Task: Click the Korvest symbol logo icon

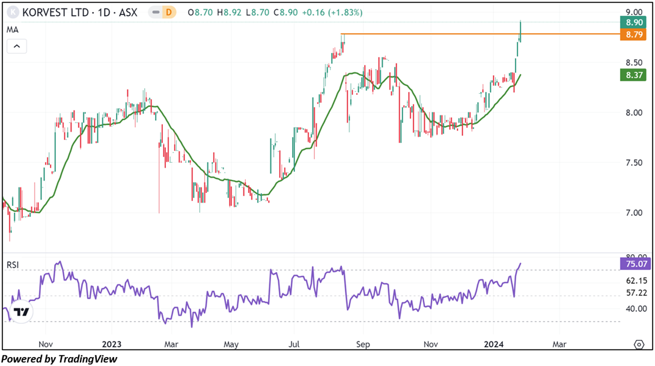Action: pos(13,13)
